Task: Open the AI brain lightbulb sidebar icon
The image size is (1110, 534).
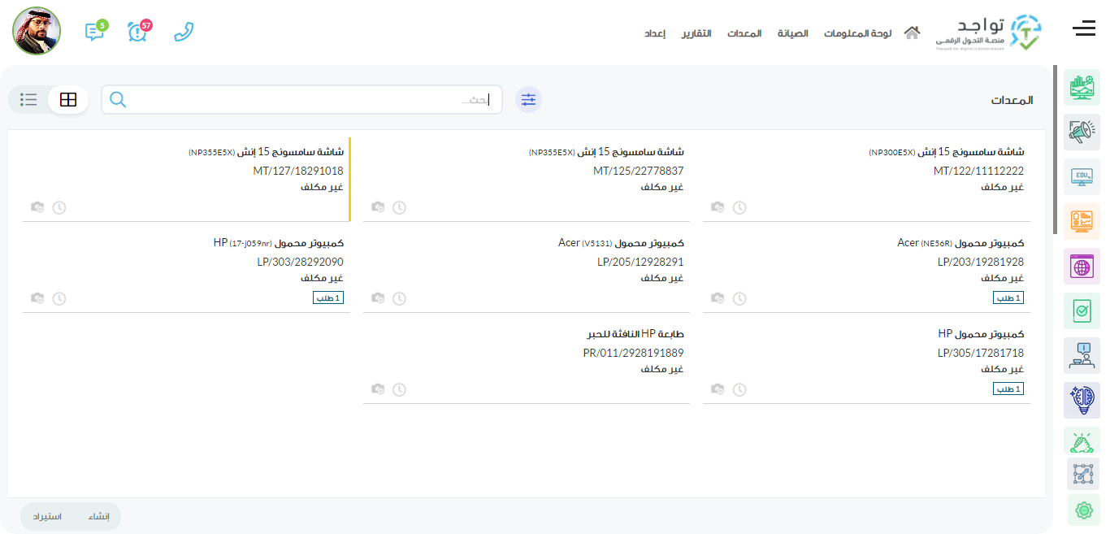Action: pos(1082,400)
